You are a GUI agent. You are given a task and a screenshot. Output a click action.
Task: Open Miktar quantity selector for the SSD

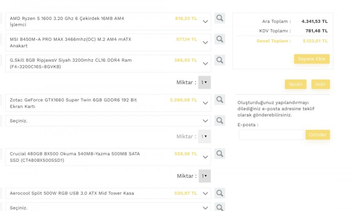point(204,176)
